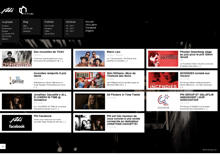
Task: Open Demo Reel in Portfolio menu
Action: click(49, 34)
